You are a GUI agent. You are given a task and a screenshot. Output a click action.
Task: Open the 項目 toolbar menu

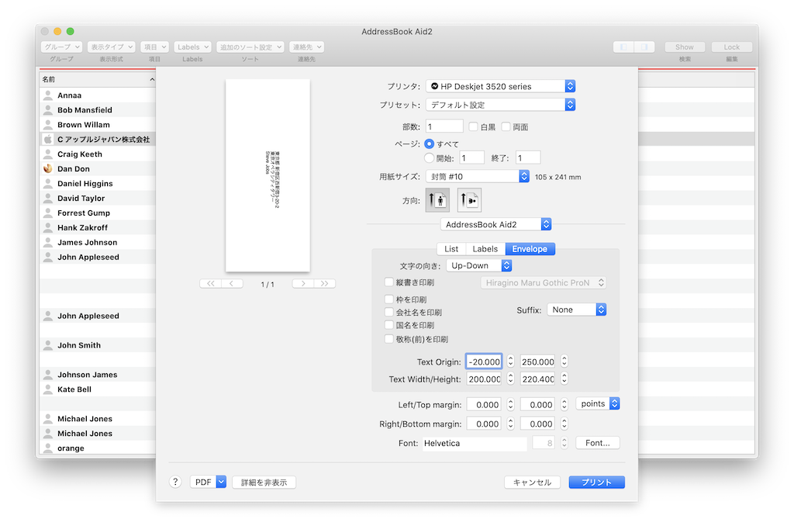pos(154,47)
